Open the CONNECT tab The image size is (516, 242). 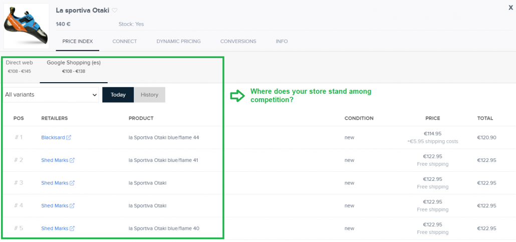point(124,42)
